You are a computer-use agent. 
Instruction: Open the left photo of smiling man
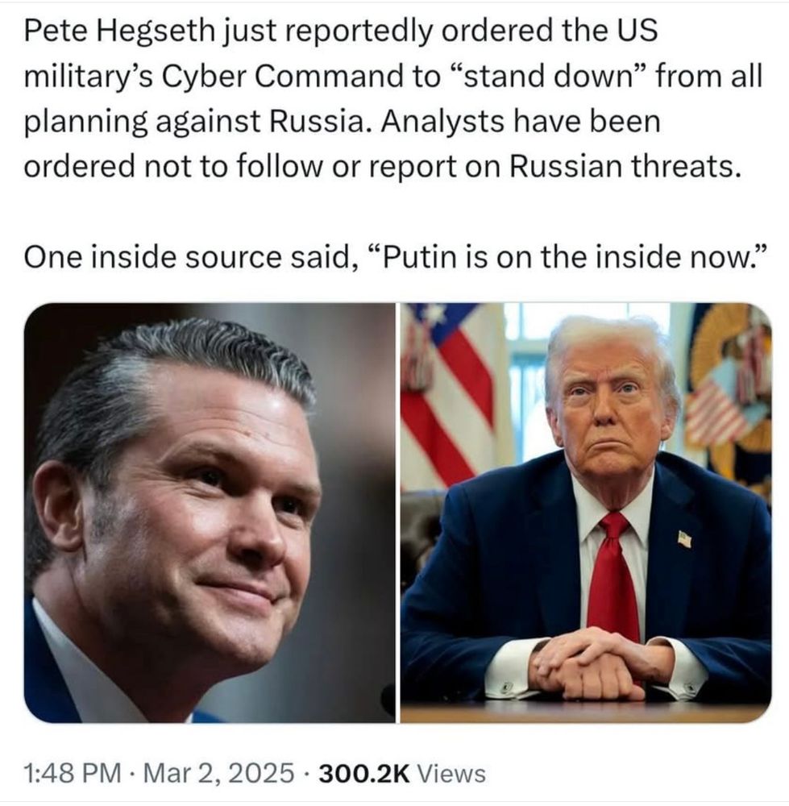(210, 513)
